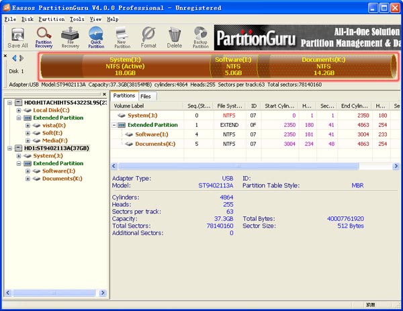
Task: Click partition table horizontal scrollbar thumb
Action: [x=238, y=166]
